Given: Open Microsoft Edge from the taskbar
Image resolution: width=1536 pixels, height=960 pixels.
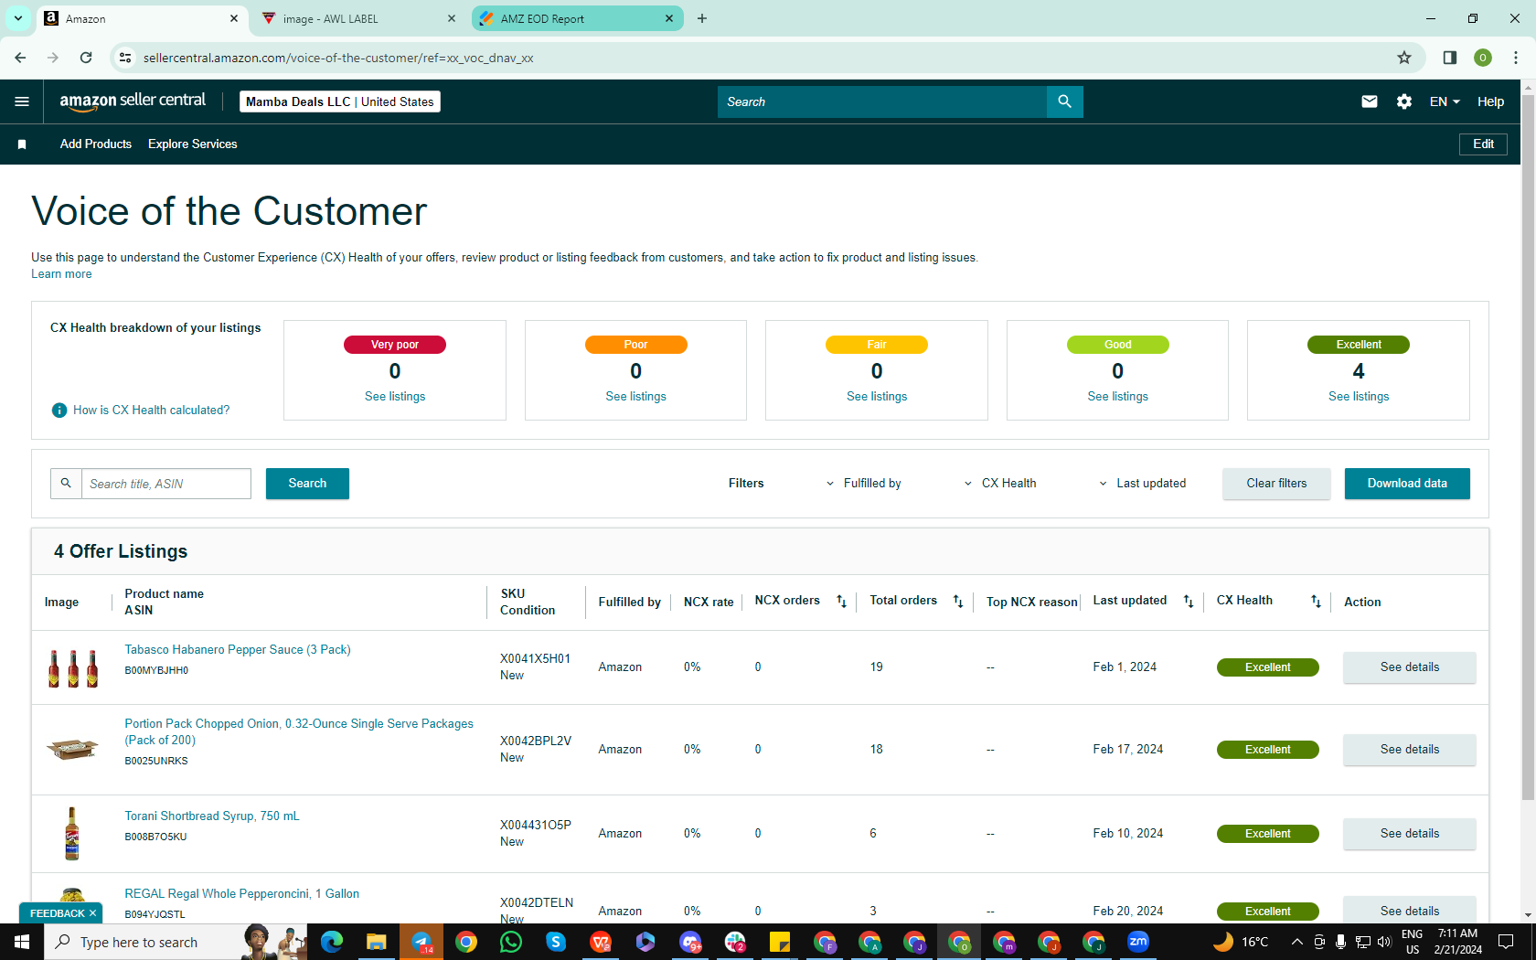Looking at the screenshot, I should click(x=332, y=942).
